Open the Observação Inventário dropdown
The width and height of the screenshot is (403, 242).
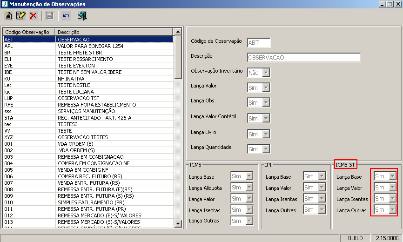click(266, 73)
